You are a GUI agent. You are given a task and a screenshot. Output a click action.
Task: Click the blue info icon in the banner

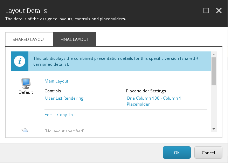20,61
